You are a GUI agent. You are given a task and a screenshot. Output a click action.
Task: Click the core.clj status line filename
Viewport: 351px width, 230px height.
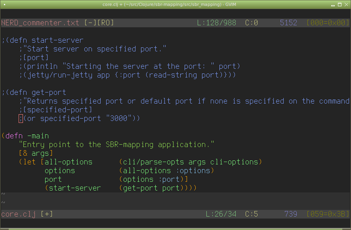point(18,214)
